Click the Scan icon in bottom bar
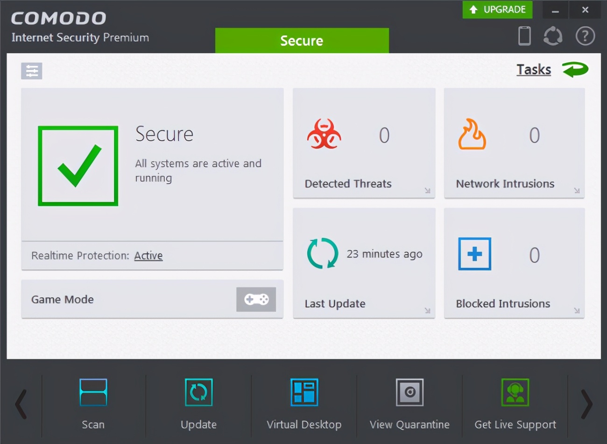This screenshot has height=444, width=607. tap(93, 392)
